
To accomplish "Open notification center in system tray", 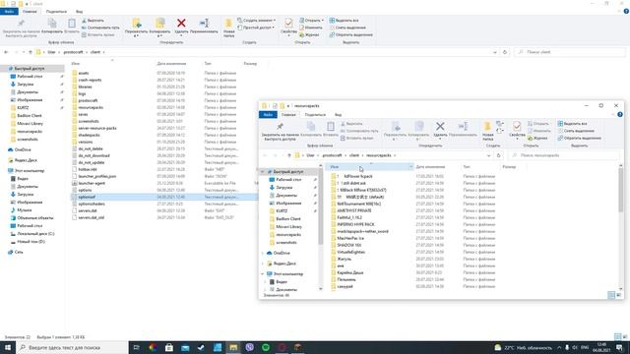I will point(619,347).
